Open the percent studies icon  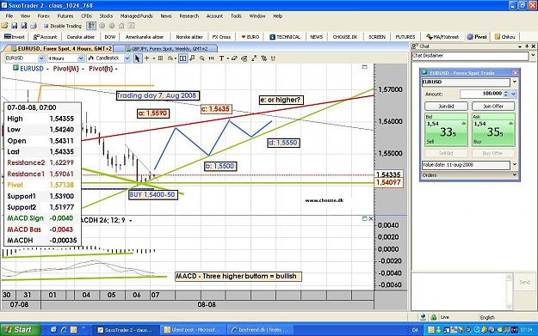coord(170,58)
